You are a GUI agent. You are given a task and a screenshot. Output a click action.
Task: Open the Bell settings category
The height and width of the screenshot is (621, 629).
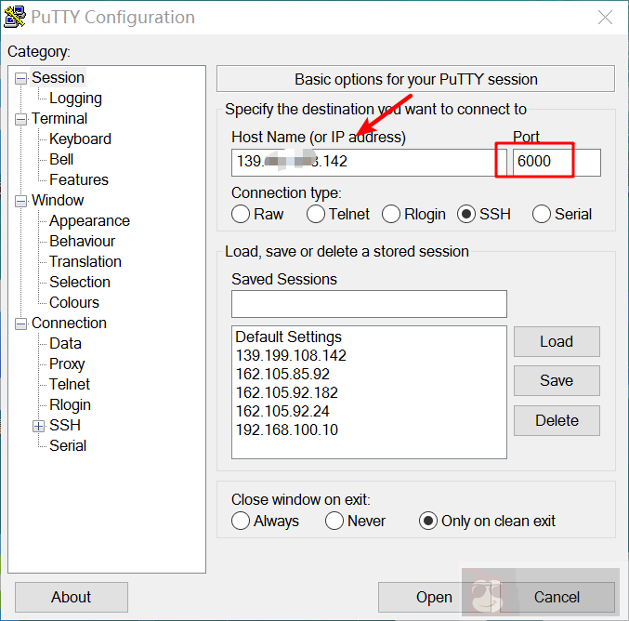61,159
